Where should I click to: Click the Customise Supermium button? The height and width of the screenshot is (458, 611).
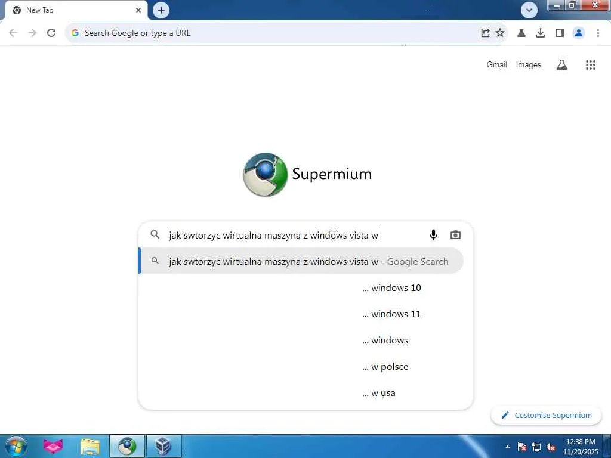click(546, 416)
